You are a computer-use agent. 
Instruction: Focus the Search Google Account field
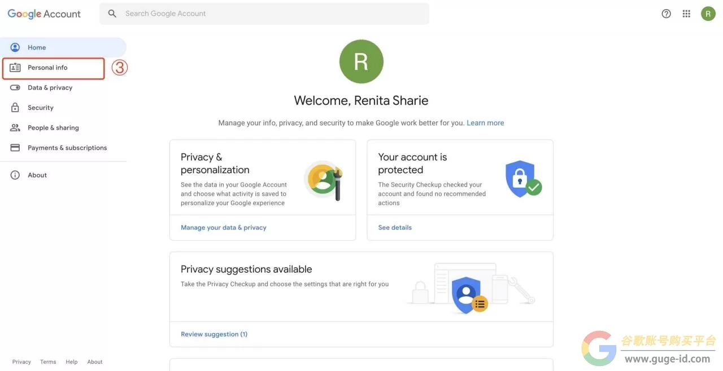[x=264, y=14]
